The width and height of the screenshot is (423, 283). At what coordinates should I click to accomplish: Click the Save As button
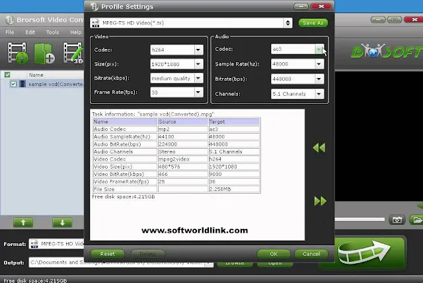313,23
